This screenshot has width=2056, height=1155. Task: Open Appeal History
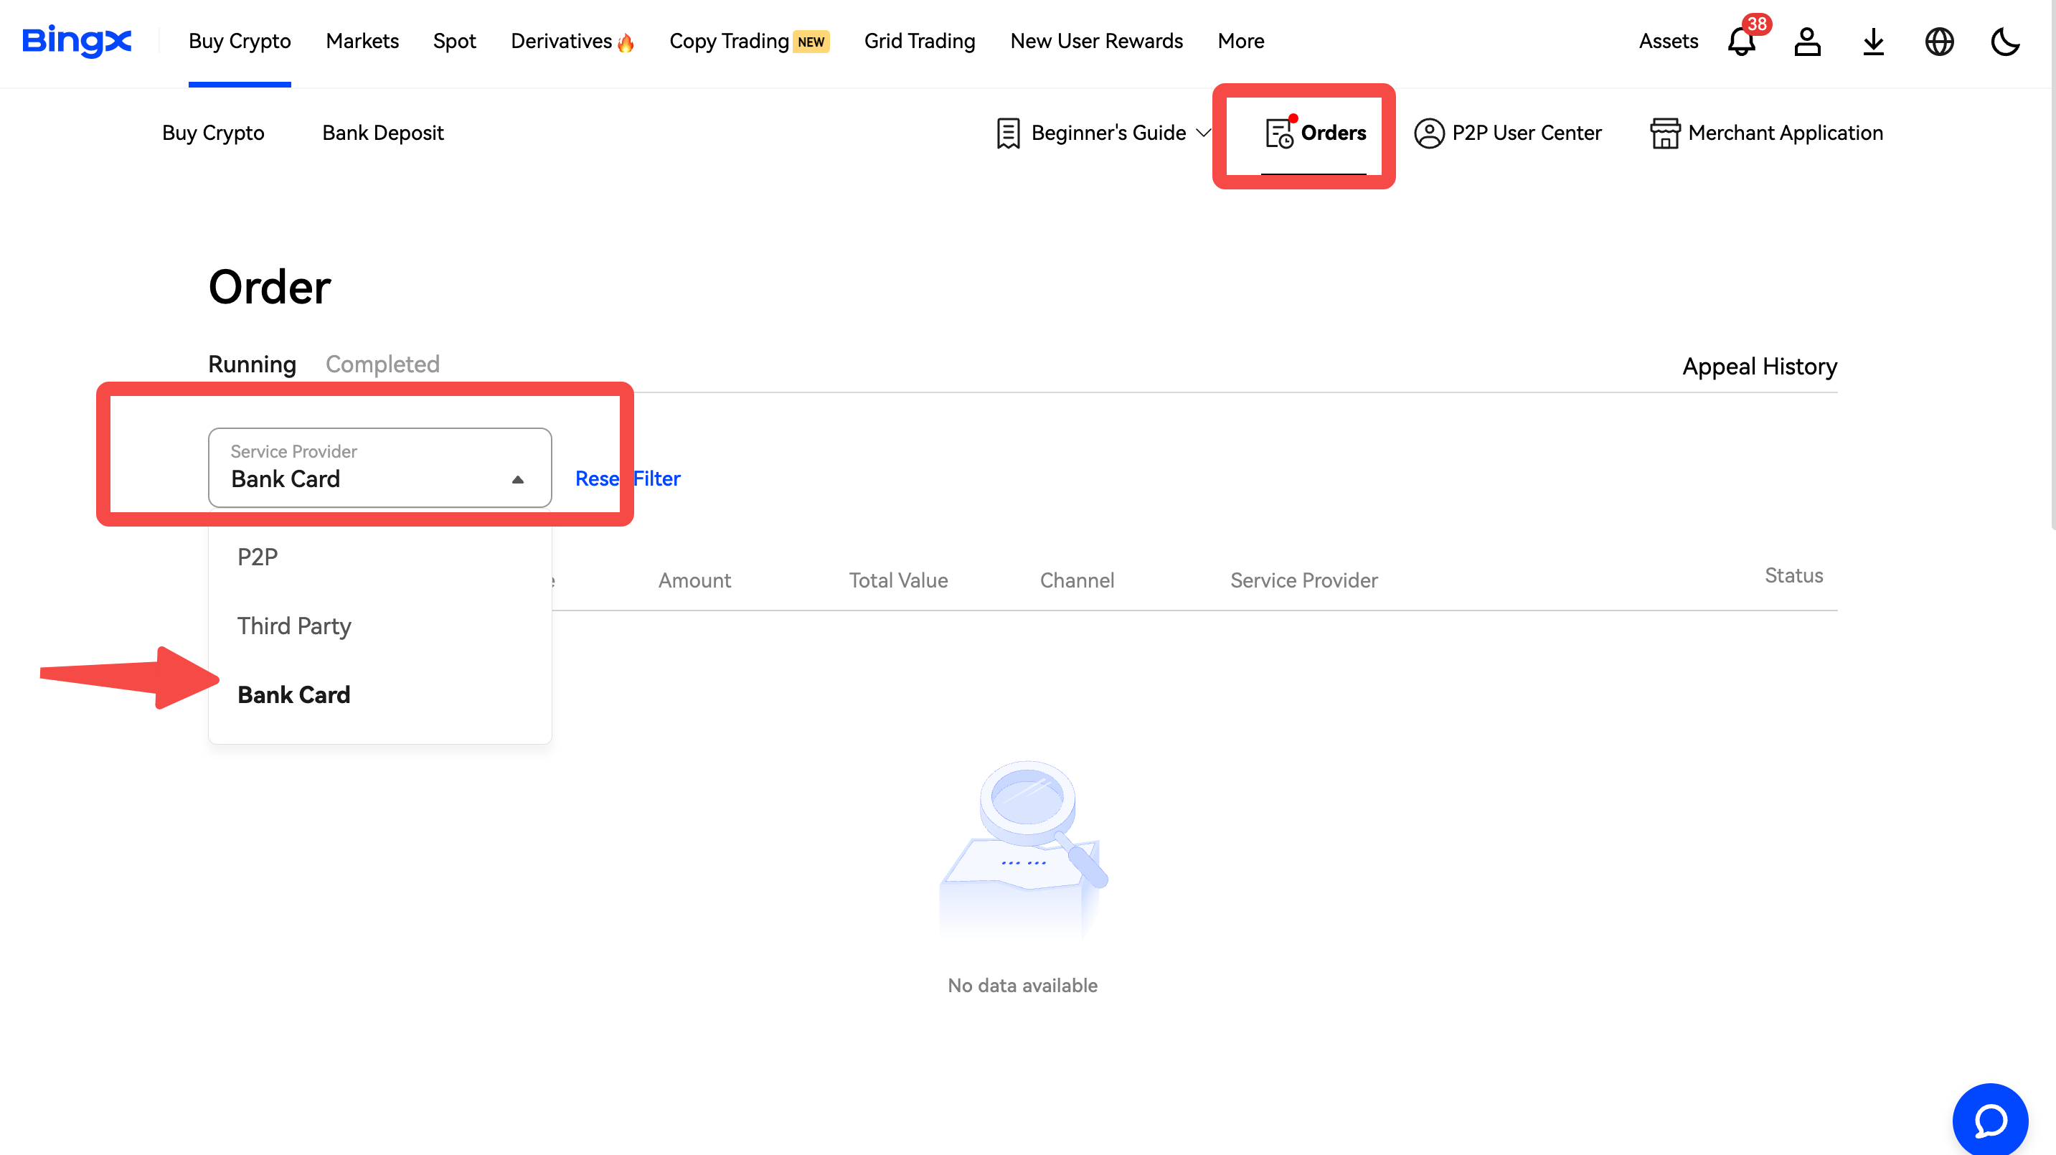tap(1759, 367)
